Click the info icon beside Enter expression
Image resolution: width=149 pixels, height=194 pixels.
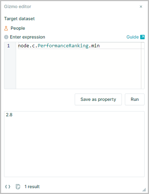[6, 37]
